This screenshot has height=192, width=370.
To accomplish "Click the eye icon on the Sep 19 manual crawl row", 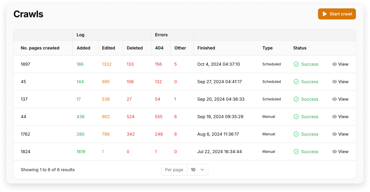I will pos(334,117).
